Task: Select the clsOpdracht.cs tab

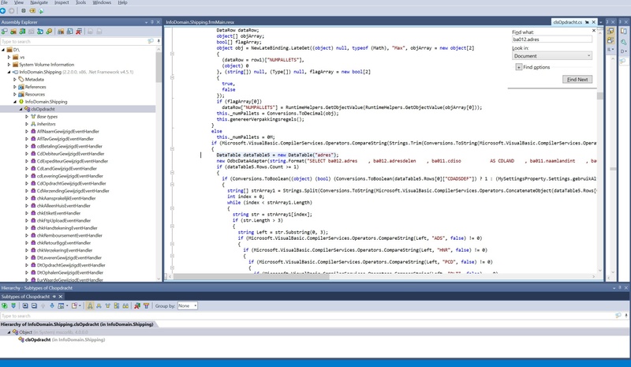Action: pos(567,22)
